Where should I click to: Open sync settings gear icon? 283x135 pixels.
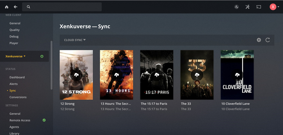(x=259, y=40)
